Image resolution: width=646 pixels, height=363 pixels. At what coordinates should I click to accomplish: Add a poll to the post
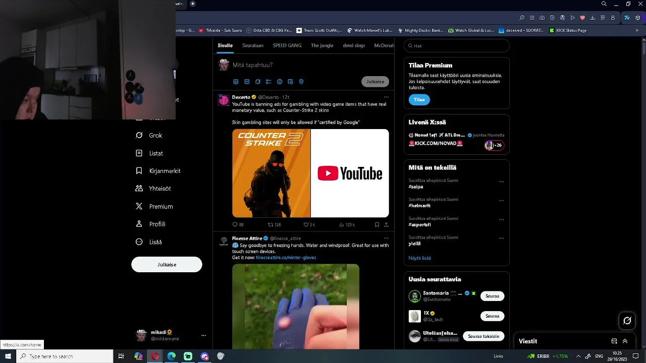tap(268, 82)
